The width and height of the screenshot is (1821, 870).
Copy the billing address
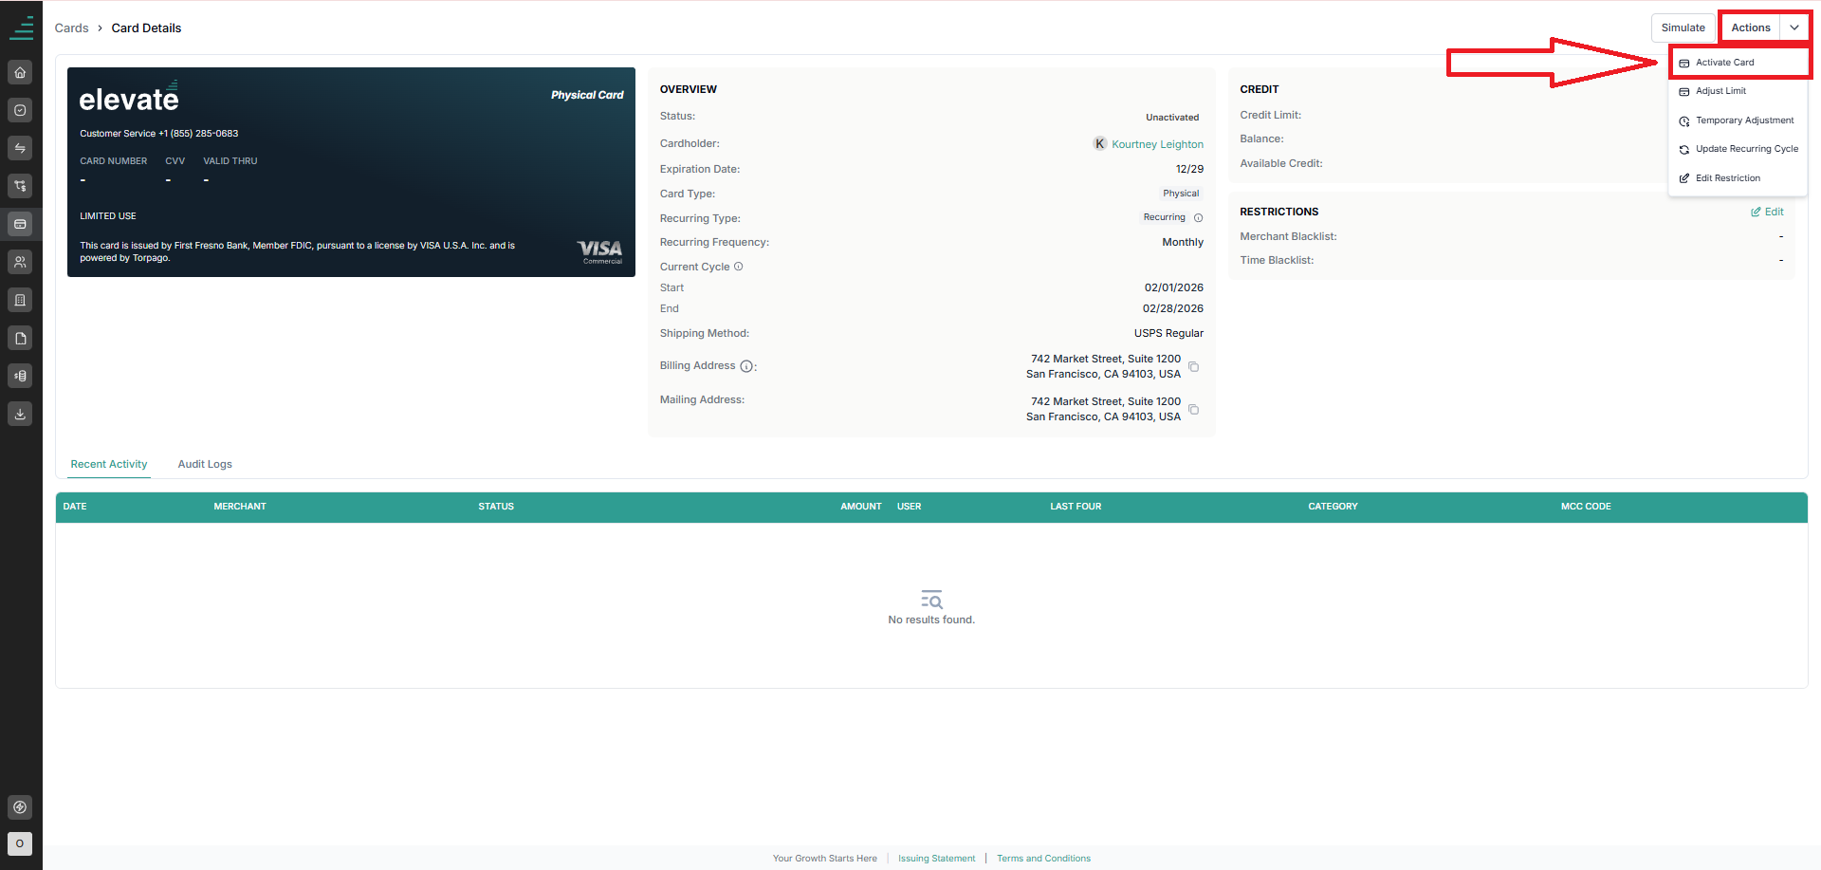tap(1194, 367)
